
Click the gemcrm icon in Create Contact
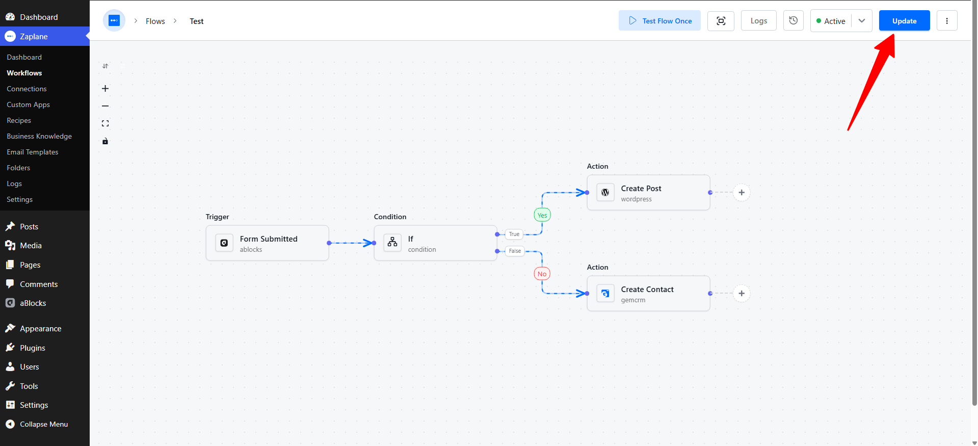pos(605,294)
